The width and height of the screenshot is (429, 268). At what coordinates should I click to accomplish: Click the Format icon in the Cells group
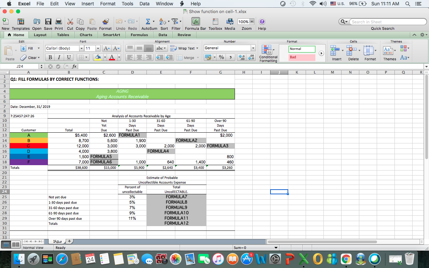pyautogui.click(x=369, y=50)
